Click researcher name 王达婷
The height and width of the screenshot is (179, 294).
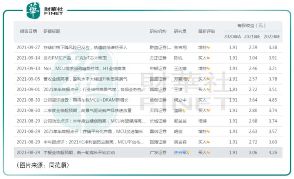(180, 68)
